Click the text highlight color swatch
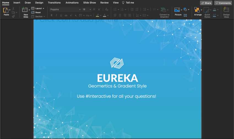 tap(98, 15)
